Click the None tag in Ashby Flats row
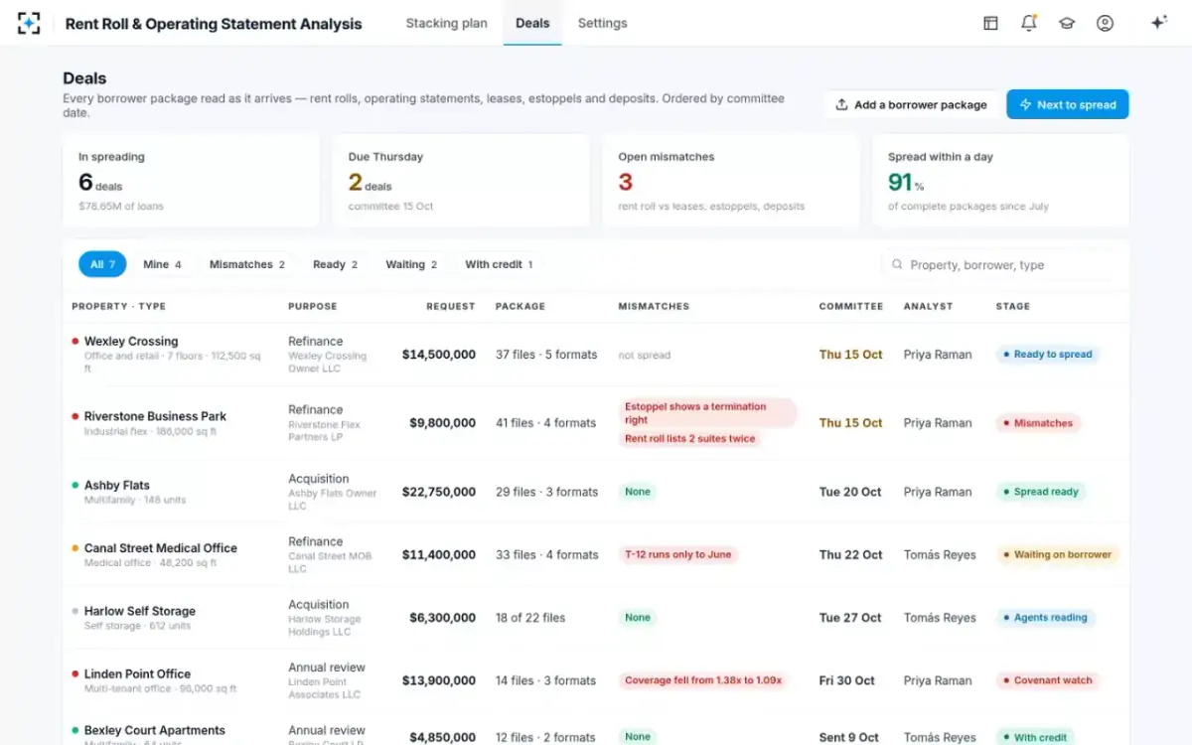This screenshot has width=1192, height=745. (x=638, y=492)
